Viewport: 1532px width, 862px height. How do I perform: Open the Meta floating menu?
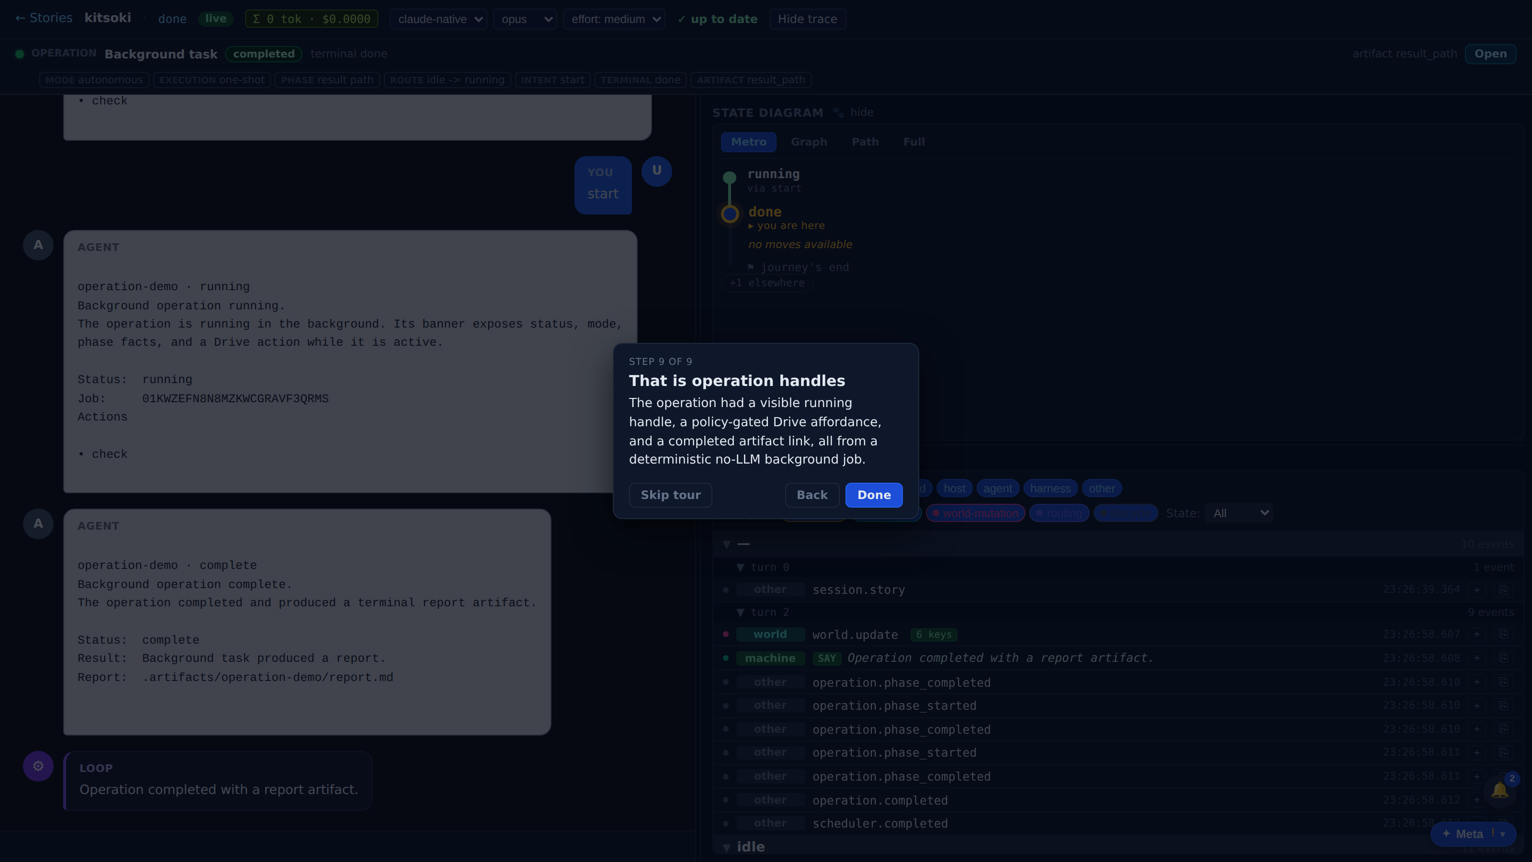click(1473, 834)
